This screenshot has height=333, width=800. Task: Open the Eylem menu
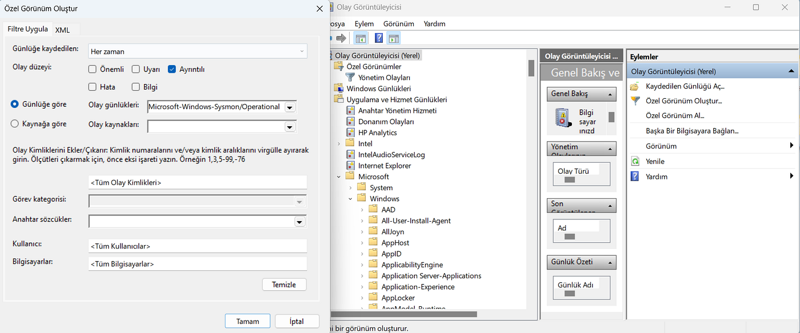click(x=364, y=23)
